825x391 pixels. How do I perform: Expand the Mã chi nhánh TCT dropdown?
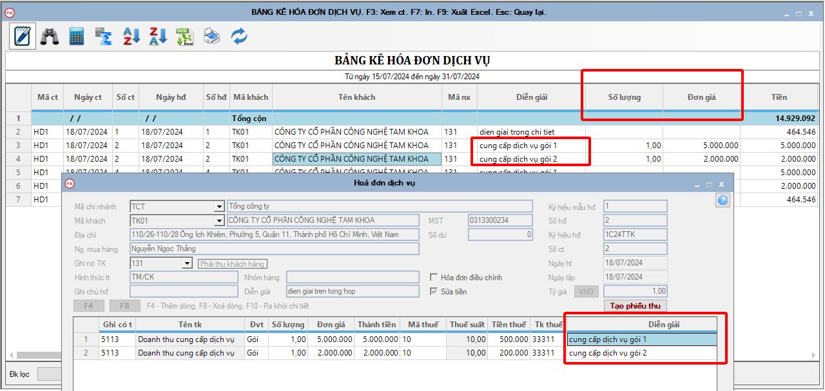[x=219, y=207]
